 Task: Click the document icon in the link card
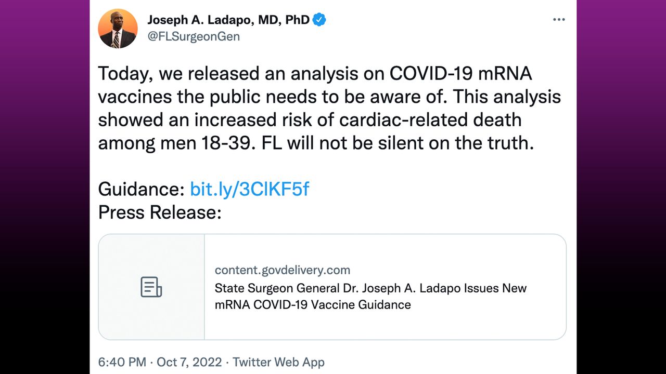151,287
